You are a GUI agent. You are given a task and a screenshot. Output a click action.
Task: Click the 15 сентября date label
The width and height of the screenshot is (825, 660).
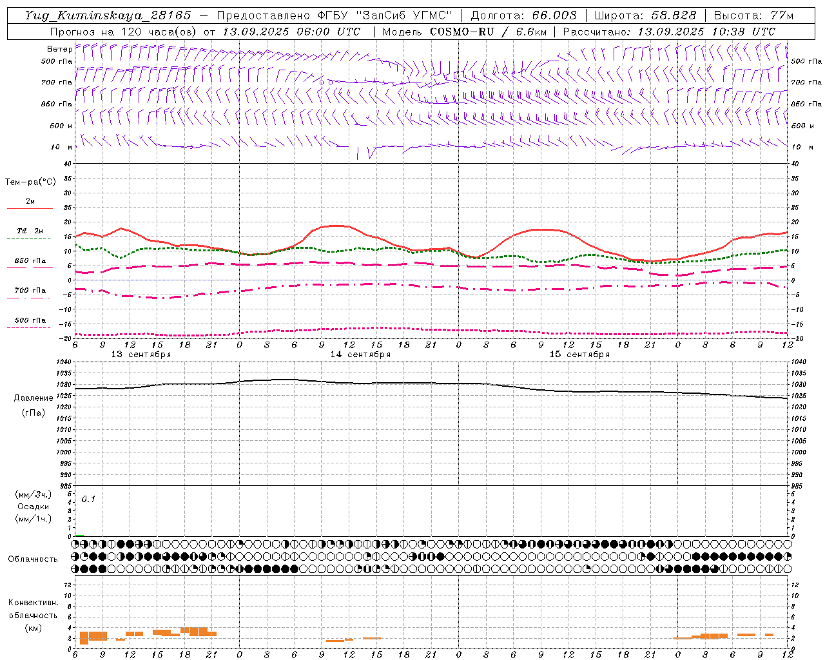tap(579, 354)
